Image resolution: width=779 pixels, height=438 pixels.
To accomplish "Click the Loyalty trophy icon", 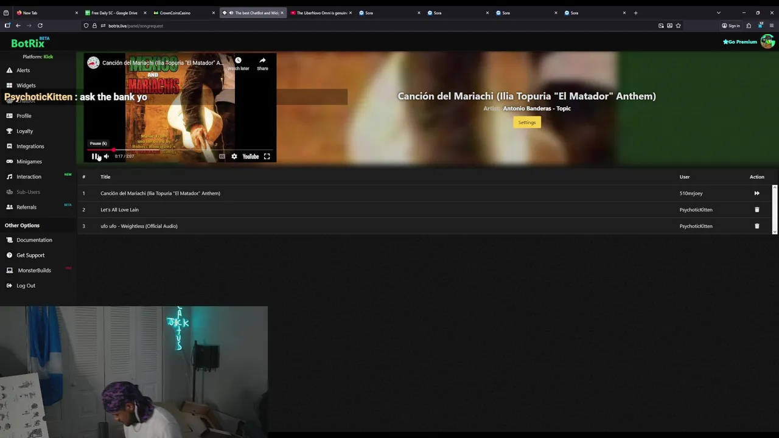I will 10,131.
